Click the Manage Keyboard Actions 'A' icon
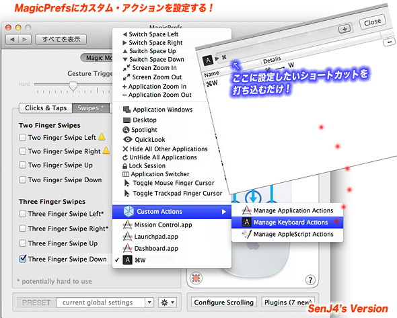 click(246, 222)
